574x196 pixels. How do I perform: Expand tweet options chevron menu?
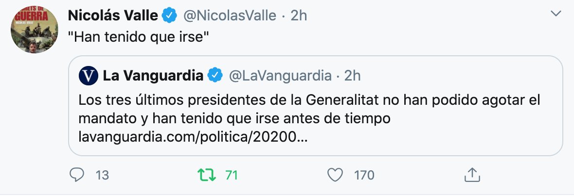[556, 15]
